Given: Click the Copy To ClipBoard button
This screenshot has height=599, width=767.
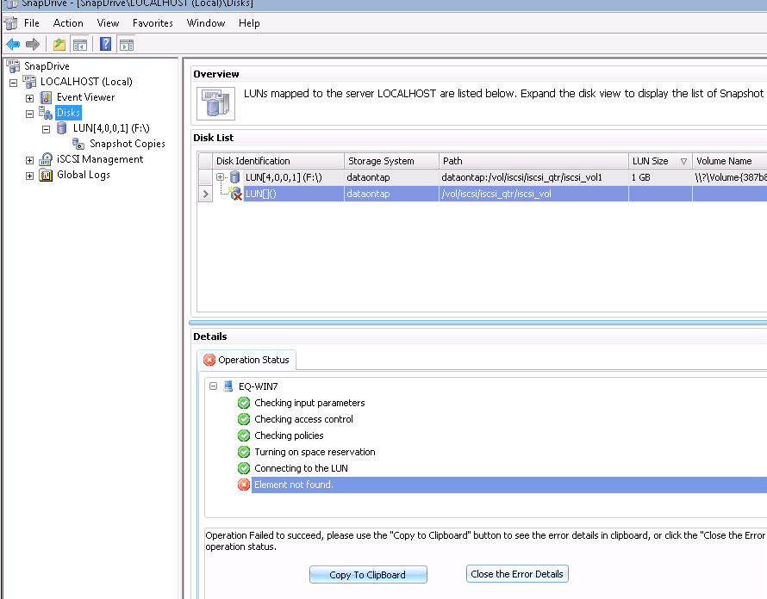Looking at the screenshot, I should click(368, 575).
